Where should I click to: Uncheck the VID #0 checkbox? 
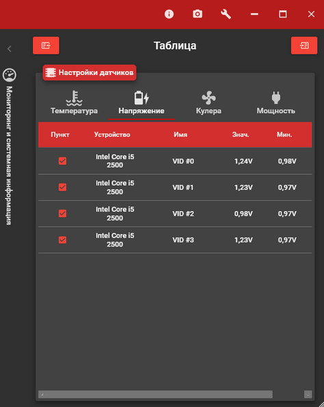[62, 161]
